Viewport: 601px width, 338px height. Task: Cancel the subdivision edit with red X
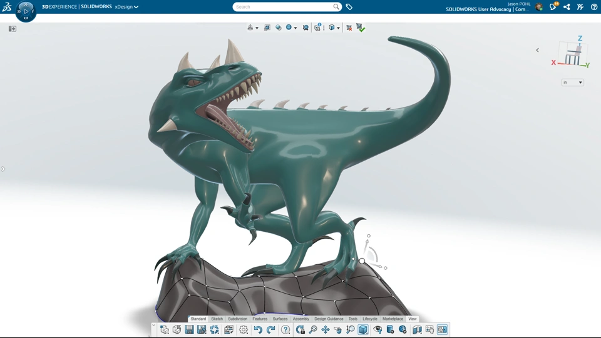[x=349, y=27]
